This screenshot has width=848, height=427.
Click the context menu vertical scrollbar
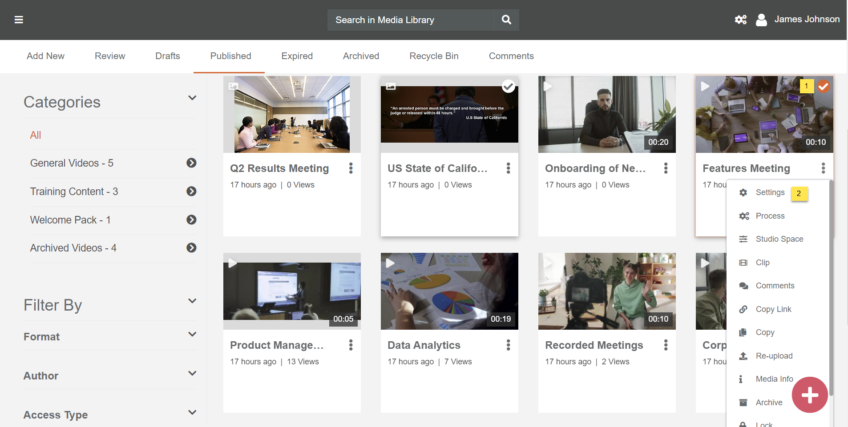click(x=831, y=289)
